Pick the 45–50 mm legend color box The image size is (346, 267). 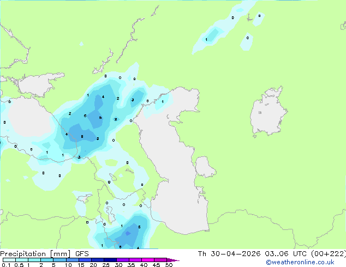(x=160, y=260)
